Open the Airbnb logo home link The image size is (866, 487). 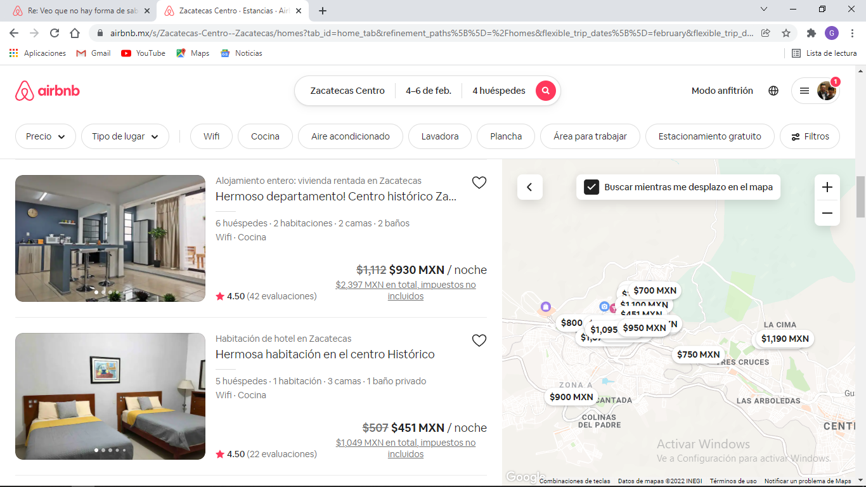coord(48,91)
